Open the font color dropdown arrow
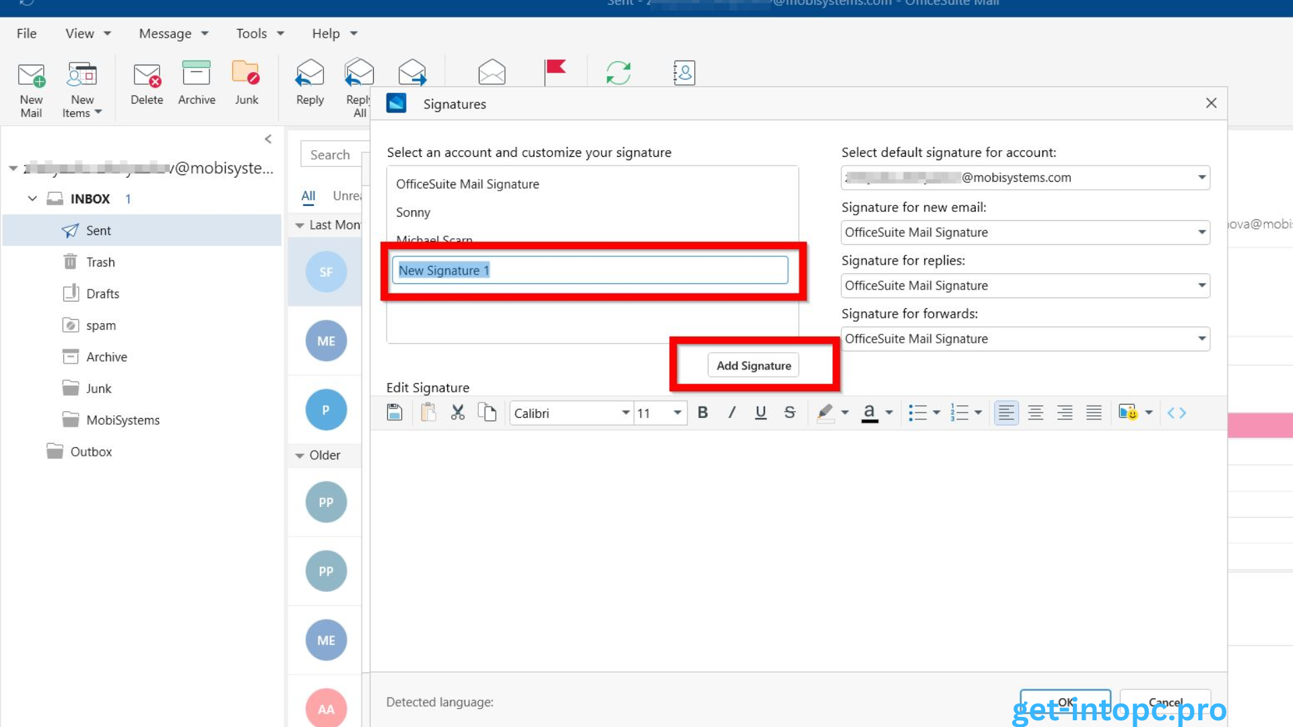1293x727 pixels. coord(889,413)
